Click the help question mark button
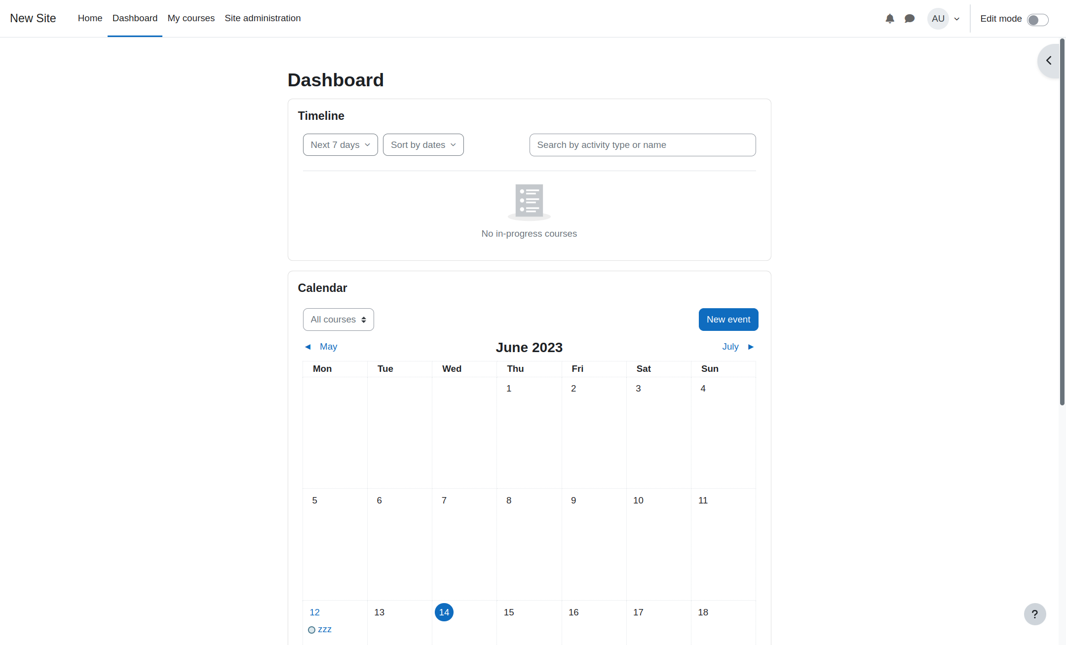1066x645 pixels. pos(1034,614)
